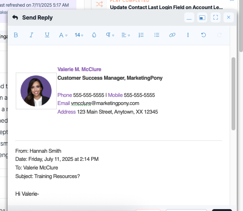Open the font family dropdown
243x211 pixels.
pos(63,35)
